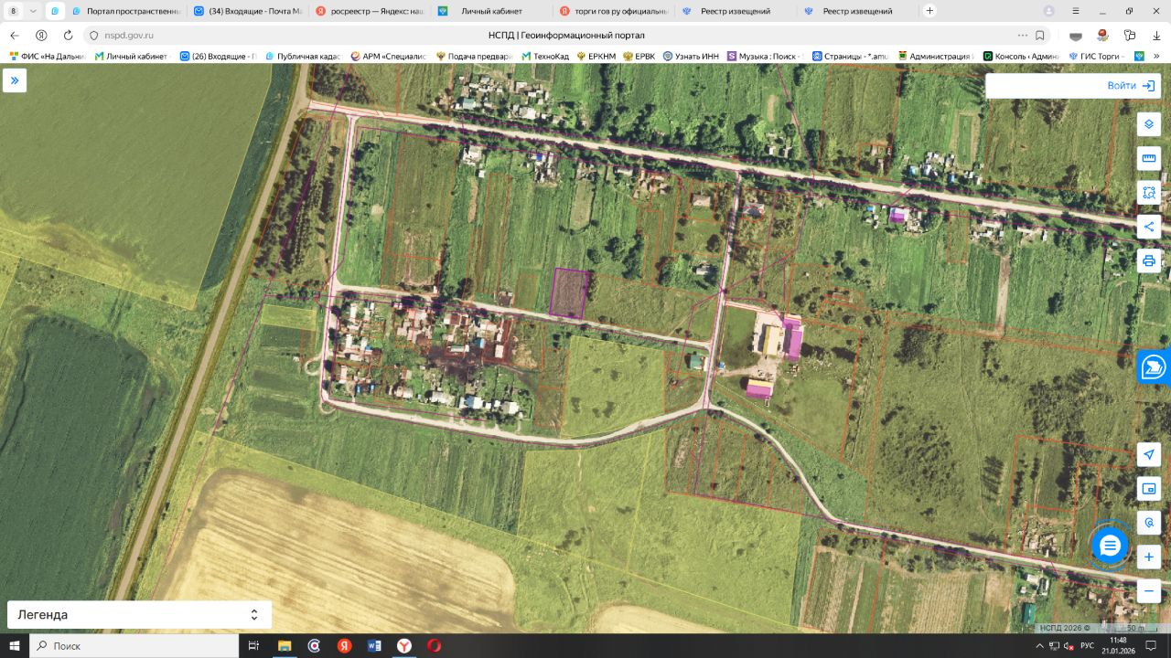Print the map

coord(1149,260)
